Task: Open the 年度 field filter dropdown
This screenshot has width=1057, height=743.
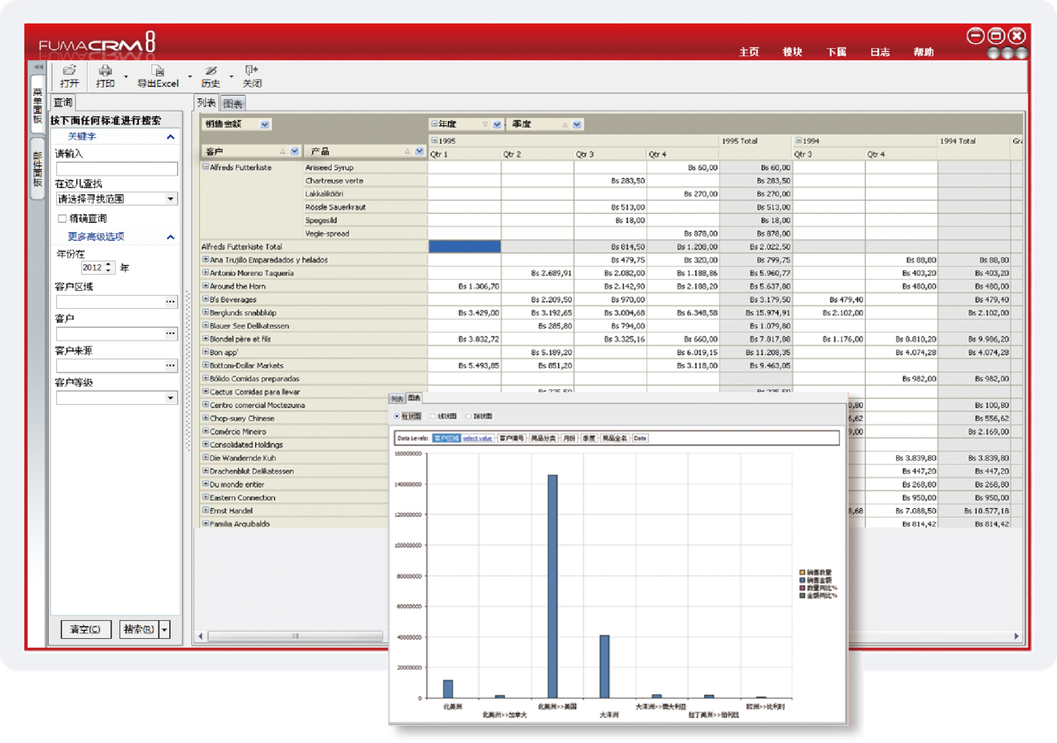Action: (x=497, y=124)
